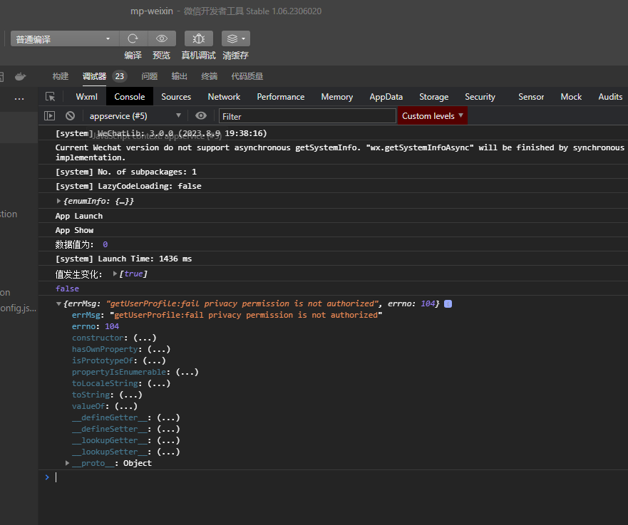Click the three dots more menu
Screen dimensions: 628x525
tap(19, 98)
